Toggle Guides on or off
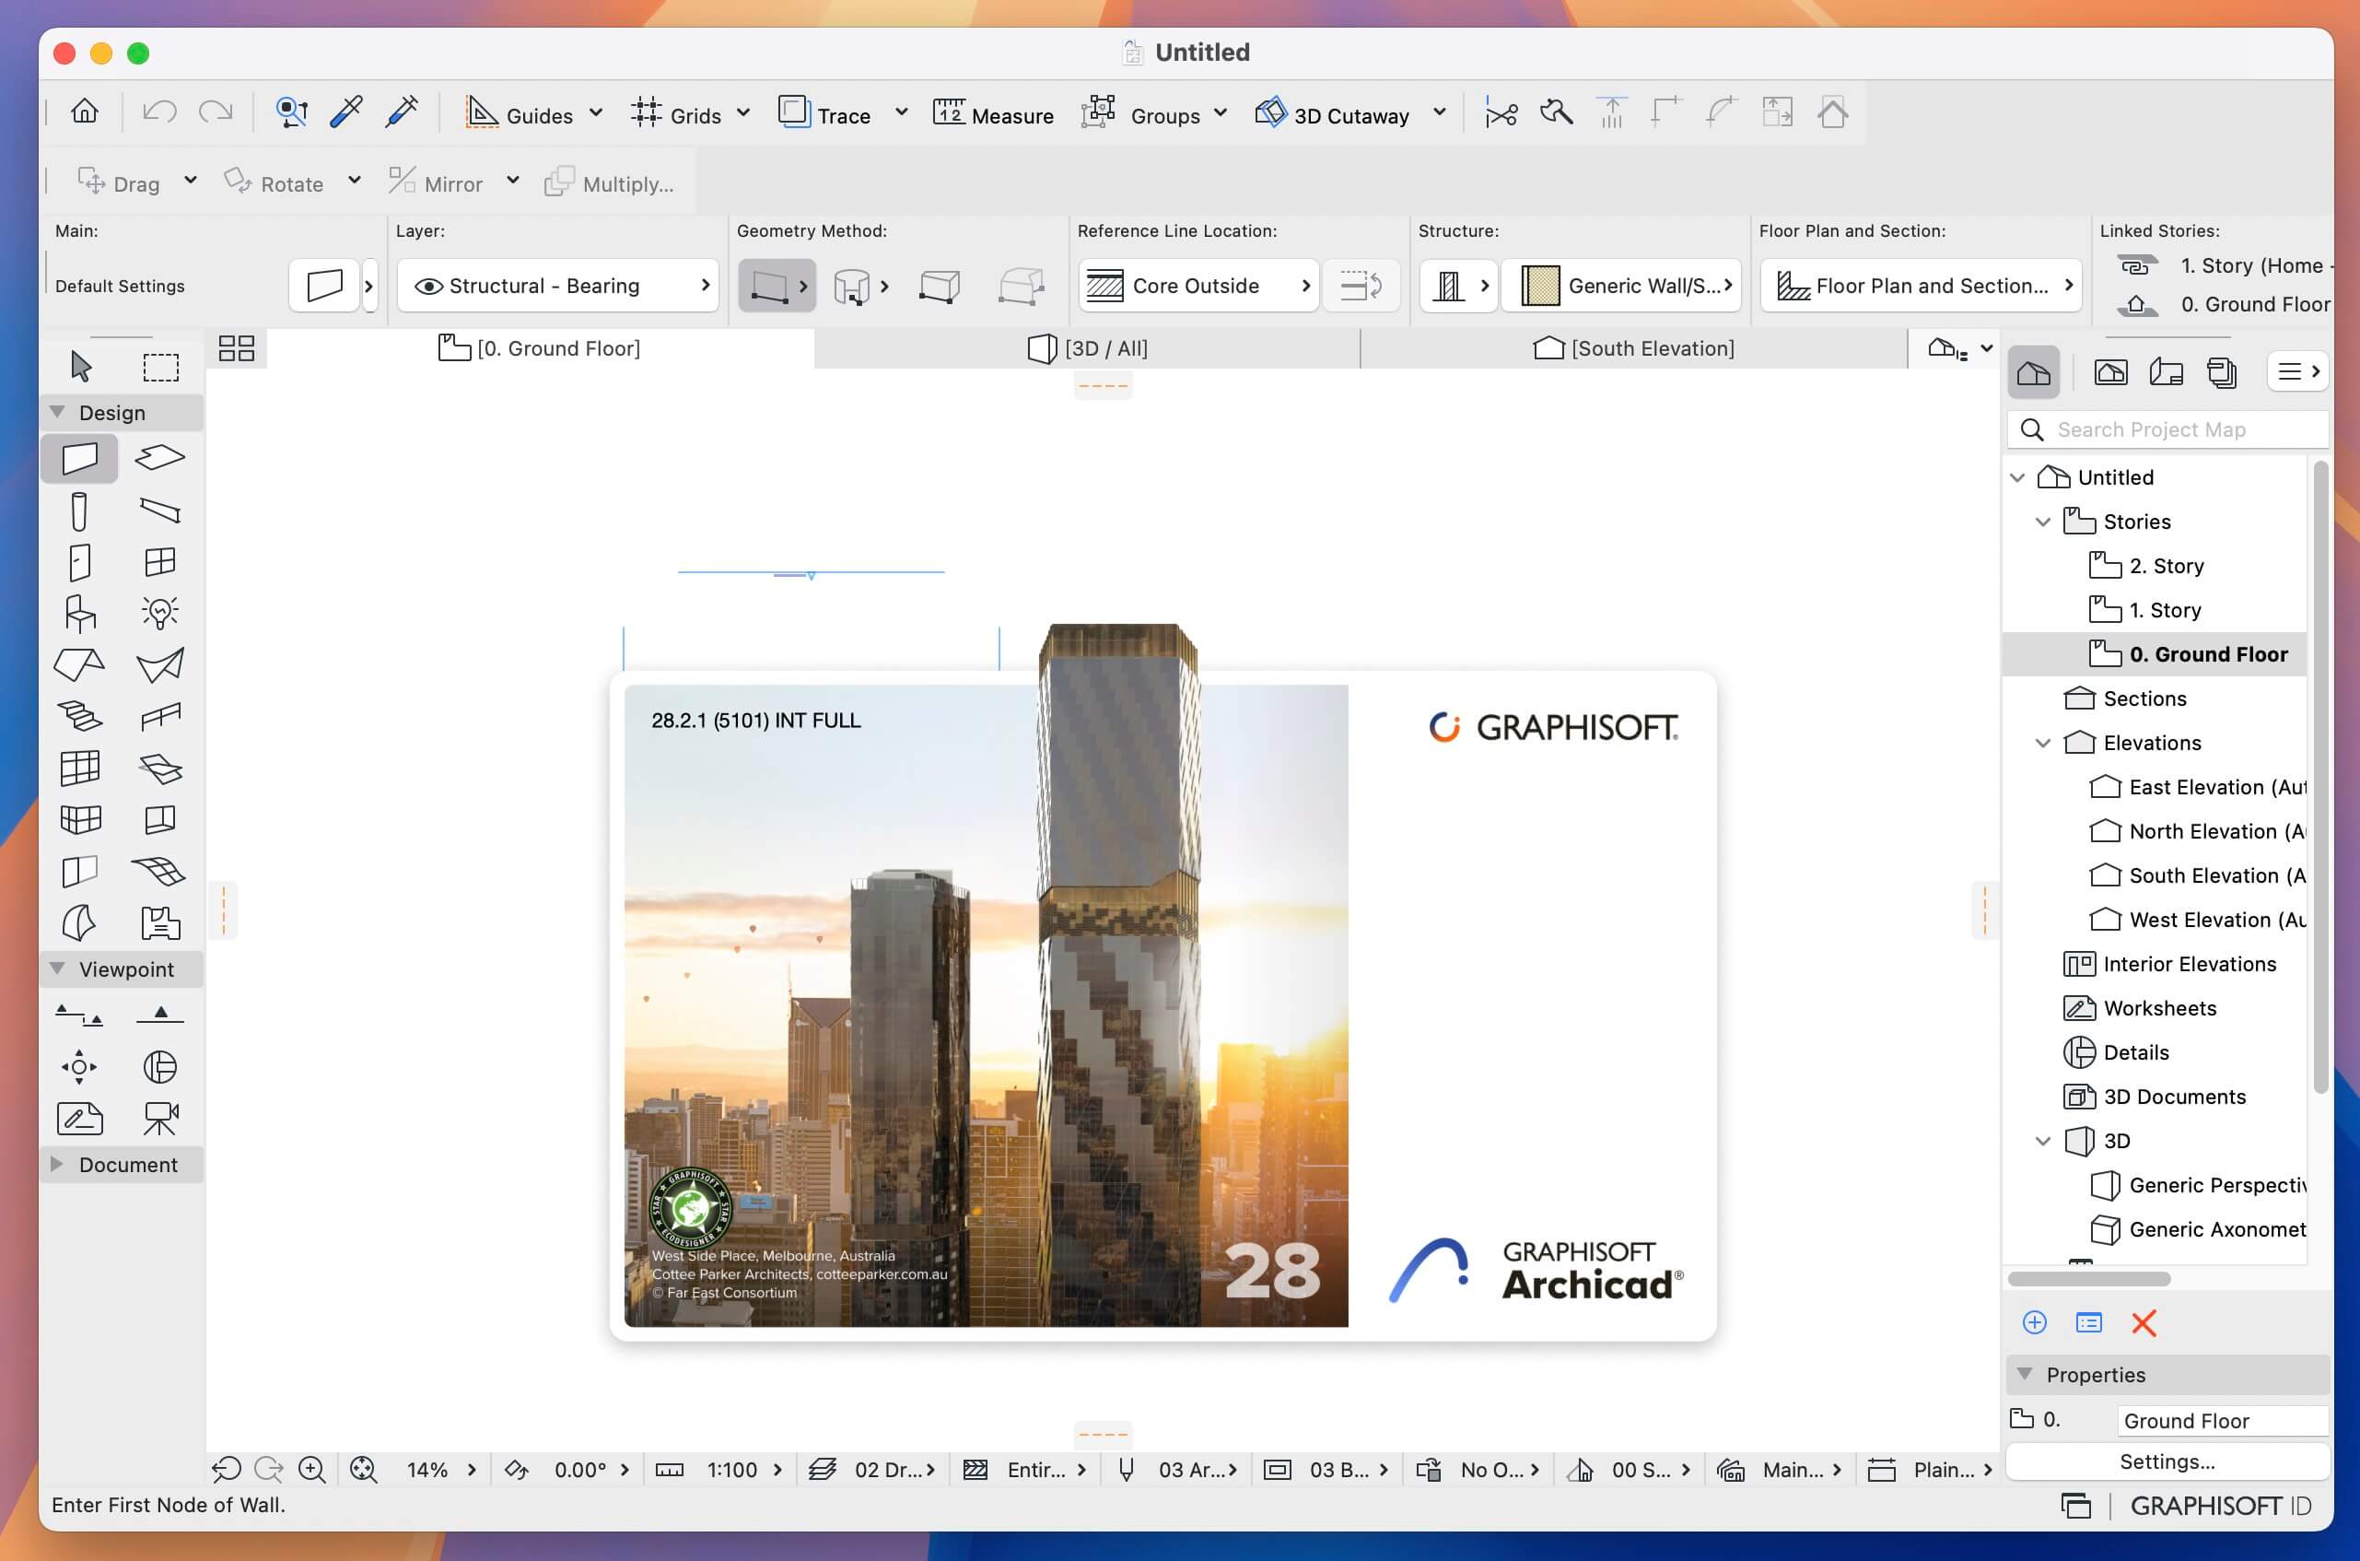 tap(520, 113)
